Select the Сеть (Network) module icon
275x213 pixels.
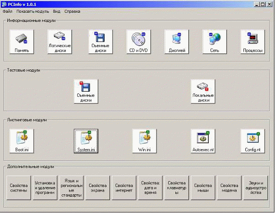click(x=215, y=42)
